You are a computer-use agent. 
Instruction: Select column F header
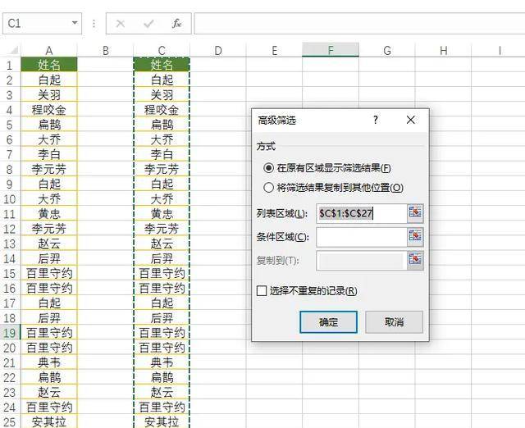pyautogui.click(x=330, y=51)
